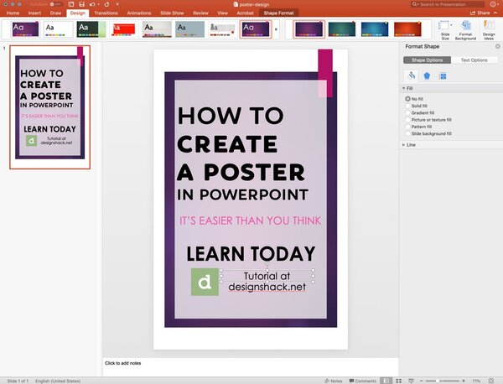Switch to Text Options
Image resolution: width=503 pixels, height=384 pixels.
pos(474,60)
